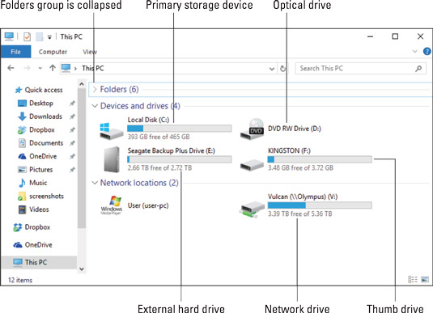Open Local Disk (C:) drive icon

(112, 131)
